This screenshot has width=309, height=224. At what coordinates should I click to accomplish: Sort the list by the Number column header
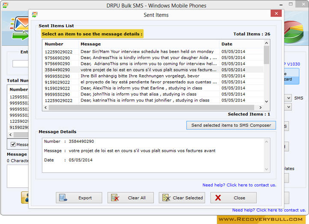pyautogui.click(x=60, y=44)
